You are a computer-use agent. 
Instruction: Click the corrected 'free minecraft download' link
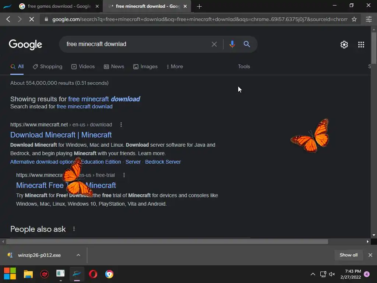click(x=104, y=99)
